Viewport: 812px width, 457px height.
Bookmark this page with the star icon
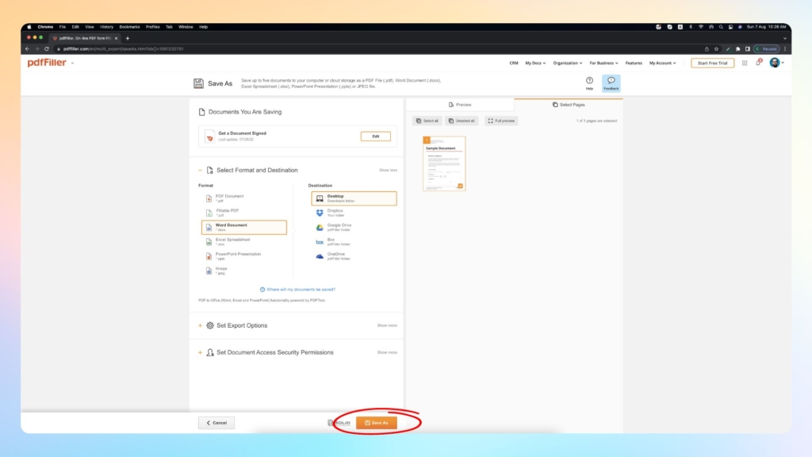tap(717, 48)
